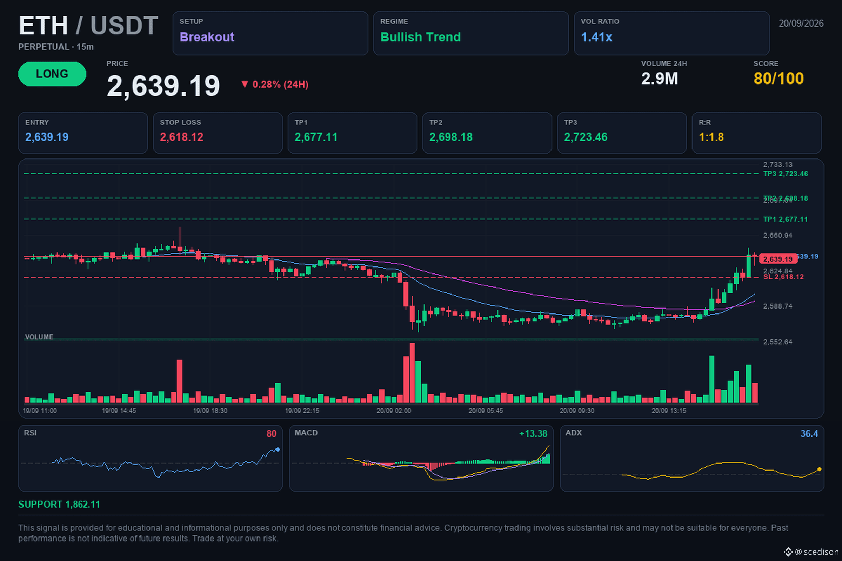The image size is (842, 561).
Task: Click the TP3 2,723.46 box
Action: pyautogui.click(x=622, y=133)
